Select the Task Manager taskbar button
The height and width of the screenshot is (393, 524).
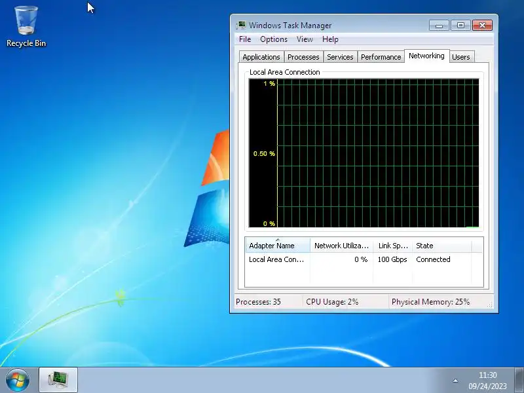pos(58,380)
